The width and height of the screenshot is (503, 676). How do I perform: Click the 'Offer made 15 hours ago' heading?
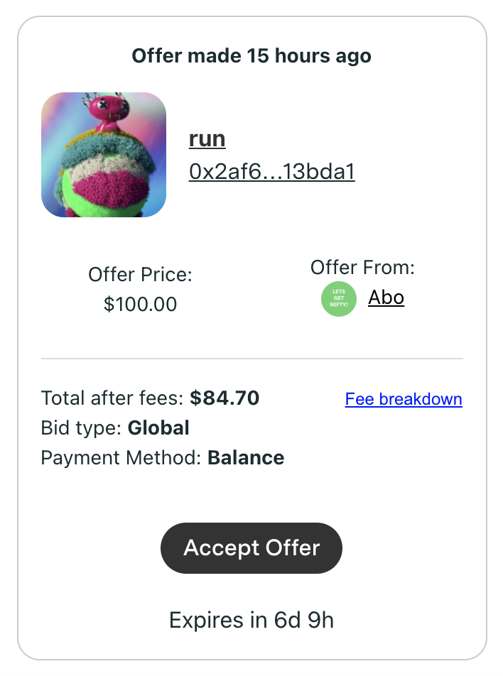tap(251, 56)
